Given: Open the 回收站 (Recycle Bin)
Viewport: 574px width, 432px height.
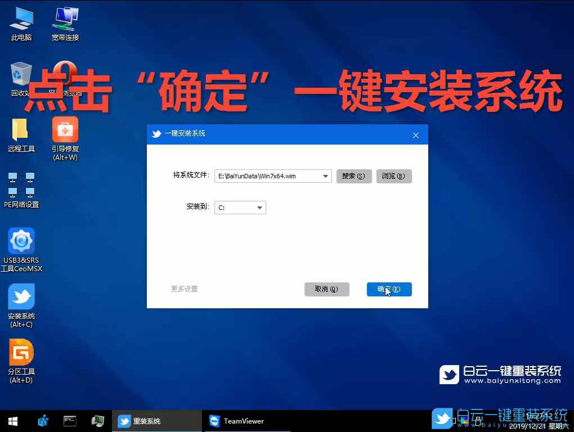Looking at the screenshot, I should pos(20,73).
